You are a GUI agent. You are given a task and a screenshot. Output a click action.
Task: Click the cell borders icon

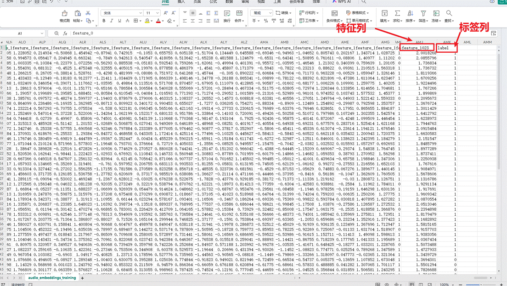pos(136,21)
